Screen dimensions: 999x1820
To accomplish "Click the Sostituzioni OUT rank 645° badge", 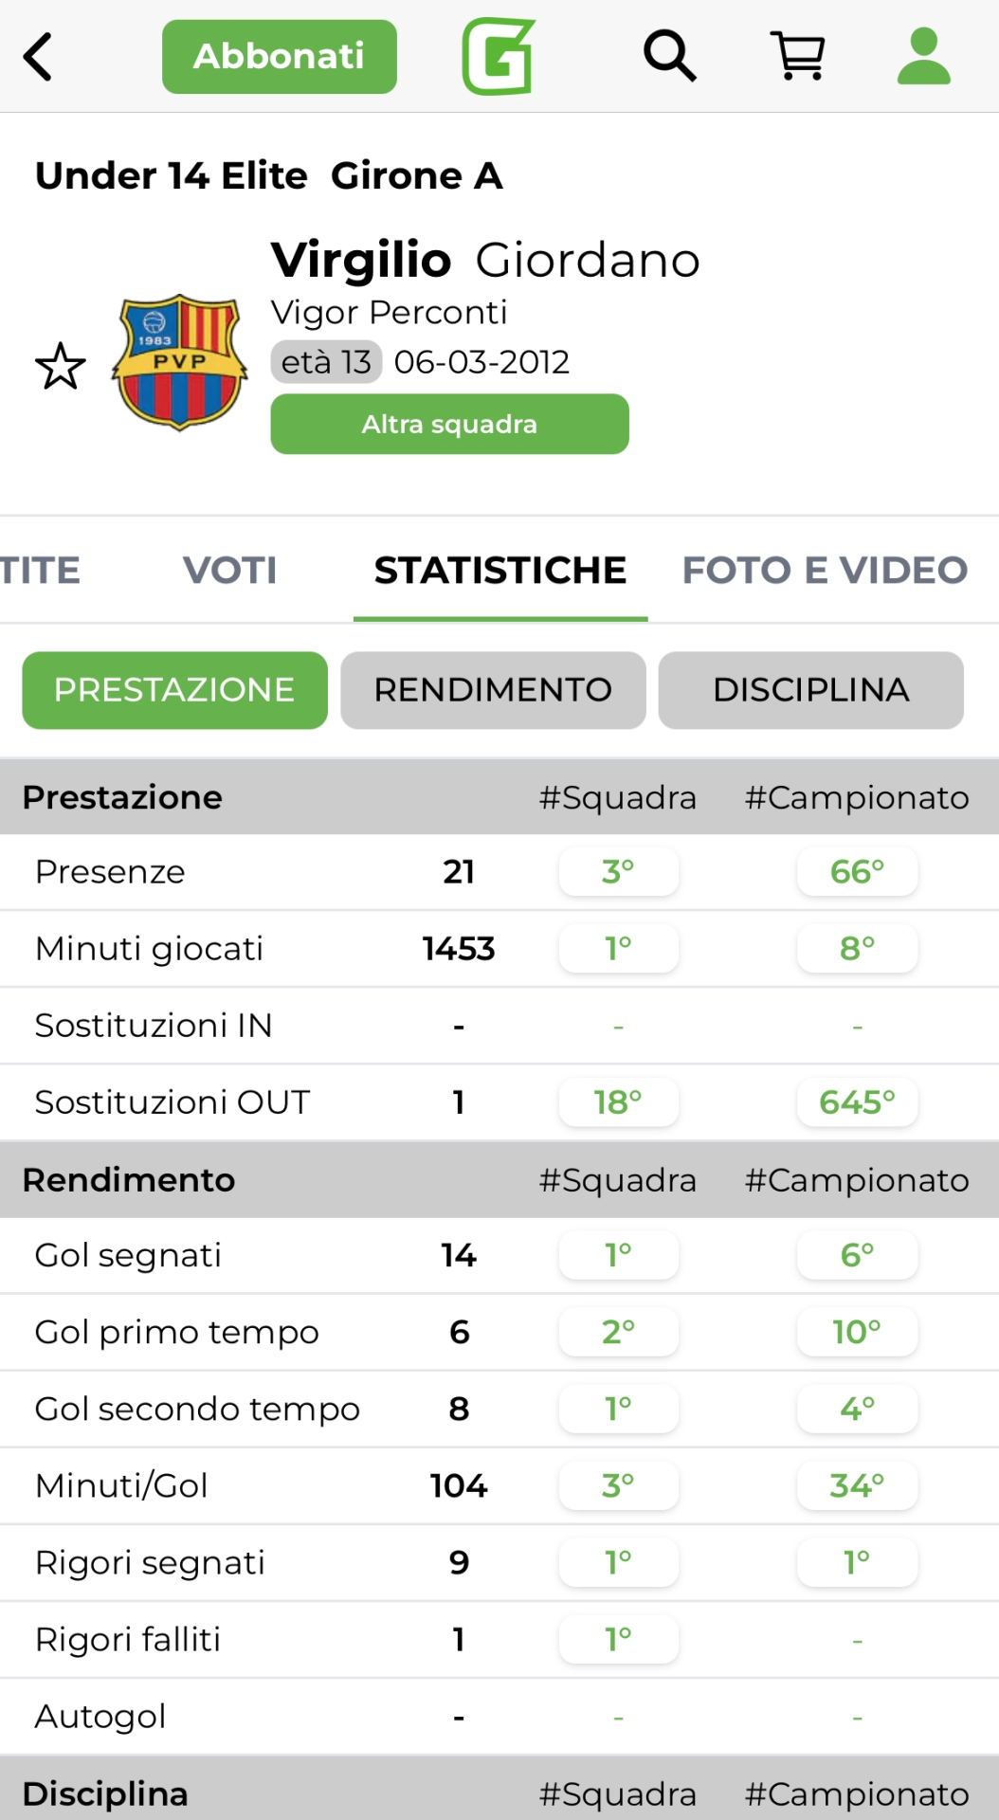I will tap(858, 1102).
